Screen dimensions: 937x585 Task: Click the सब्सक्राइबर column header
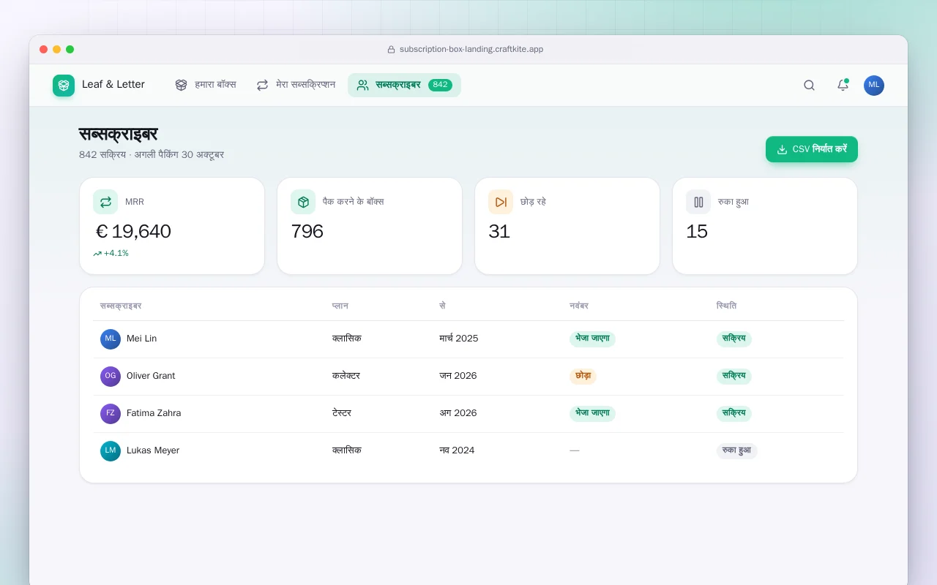tap(121, 306)
